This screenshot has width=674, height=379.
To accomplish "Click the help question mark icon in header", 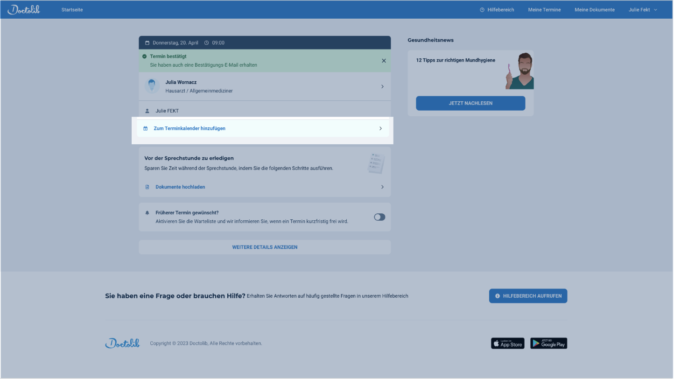I will tap(482, 10).
